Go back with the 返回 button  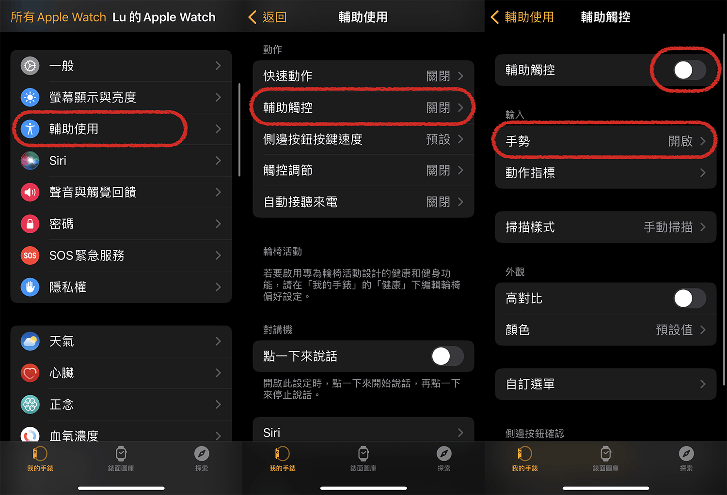(268, 17)
